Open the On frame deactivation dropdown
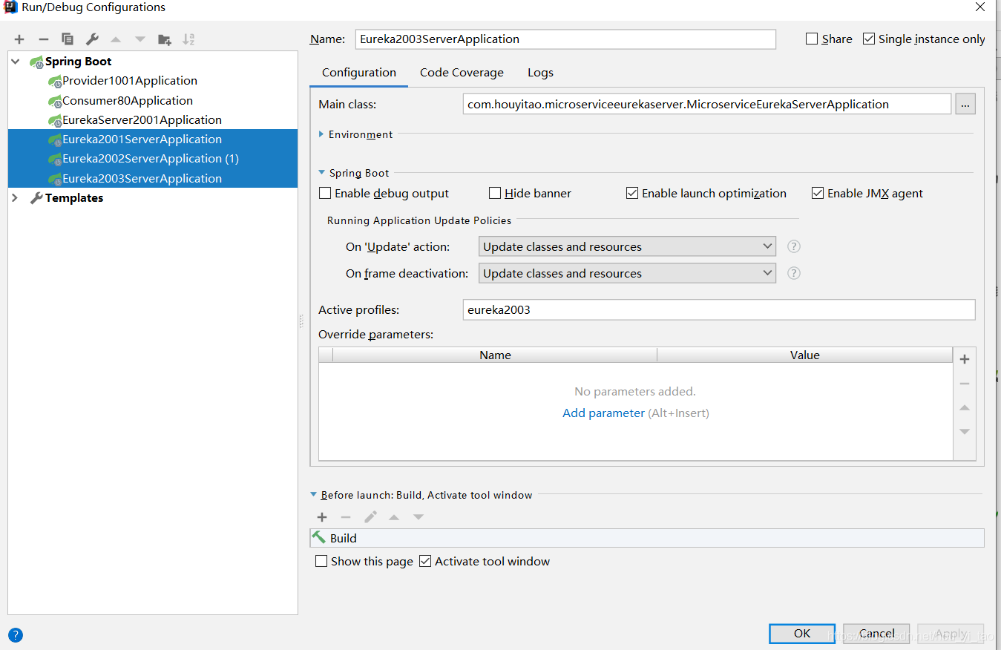The height and width of the screenshot is (650, 1001). point(627,273)
